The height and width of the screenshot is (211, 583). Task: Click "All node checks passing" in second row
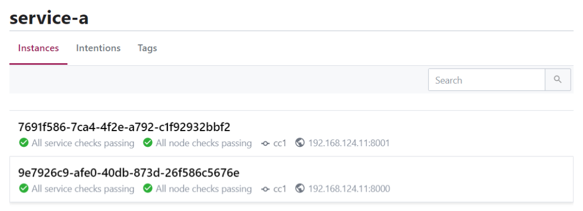tap(204, 189)
